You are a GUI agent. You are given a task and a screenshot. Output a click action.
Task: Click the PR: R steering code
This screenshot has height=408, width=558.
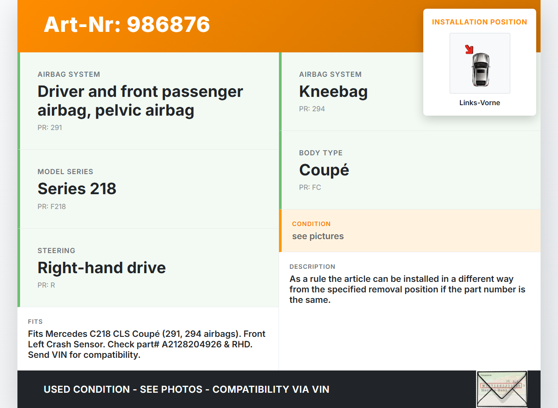[46, 285]
